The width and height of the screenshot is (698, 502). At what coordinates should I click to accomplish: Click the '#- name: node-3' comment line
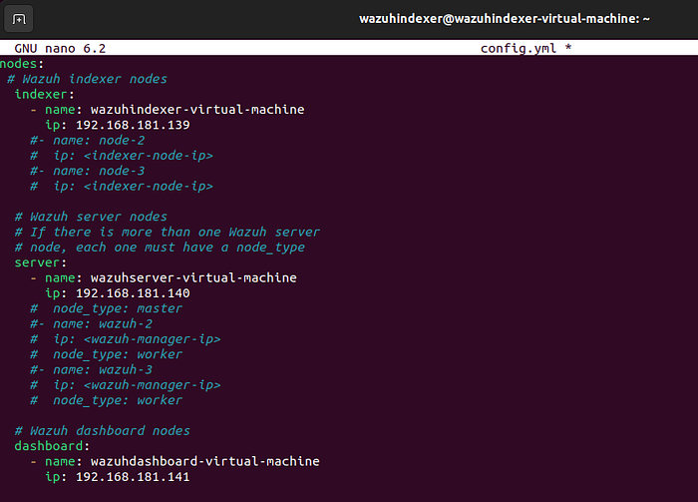pos(88,171)
